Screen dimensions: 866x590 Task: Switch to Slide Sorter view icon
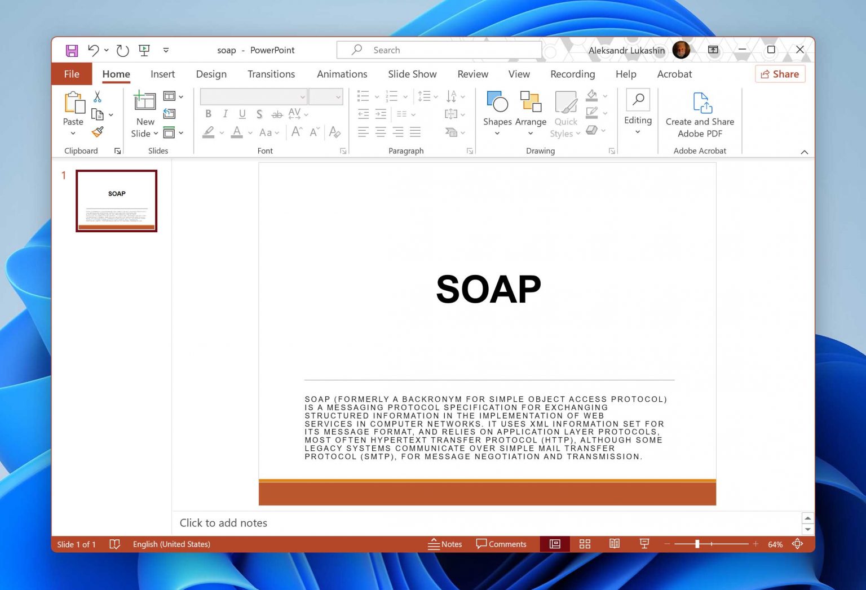[x=585, y=544]
